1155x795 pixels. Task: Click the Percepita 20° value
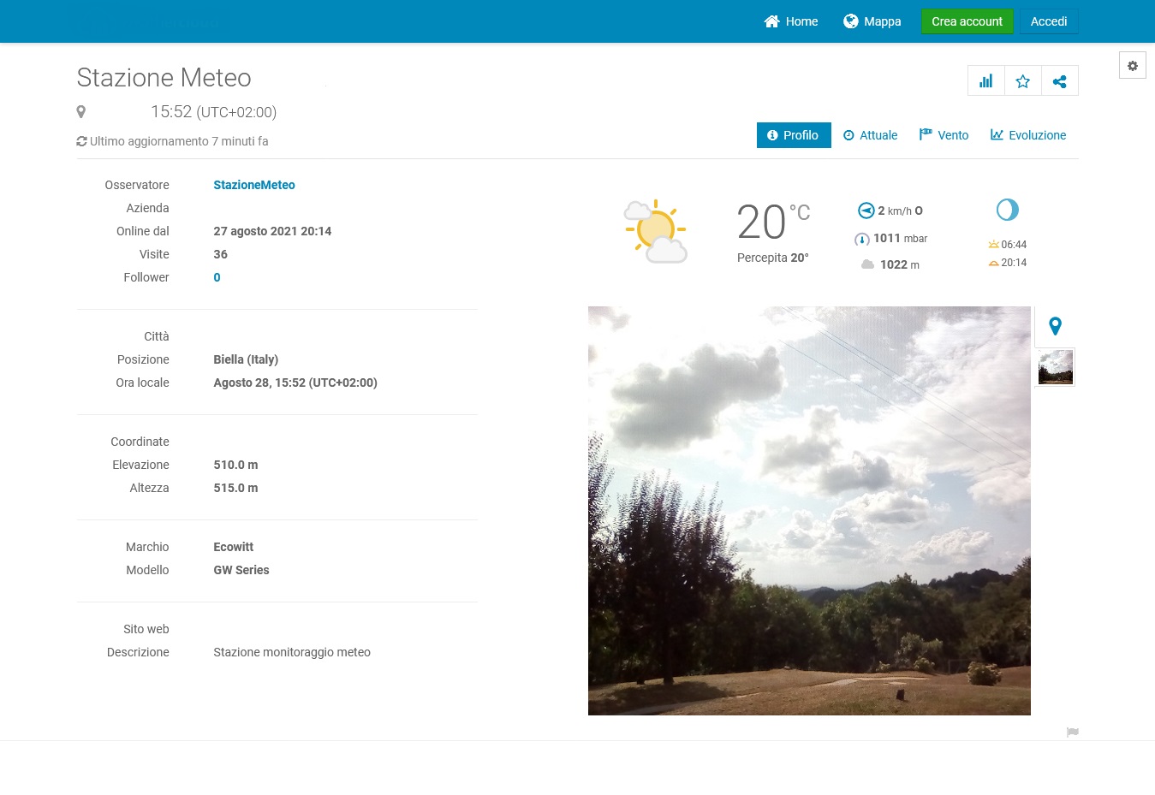[773, 258]
